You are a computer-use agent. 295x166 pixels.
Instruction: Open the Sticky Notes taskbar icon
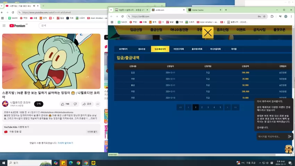63,163
